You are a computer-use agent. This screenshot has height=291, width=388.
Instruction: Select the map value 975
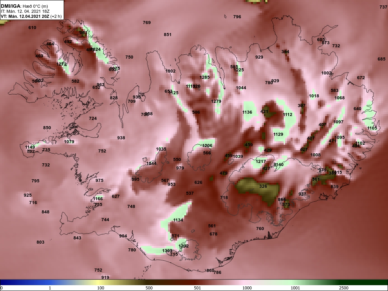click(99, 181)
